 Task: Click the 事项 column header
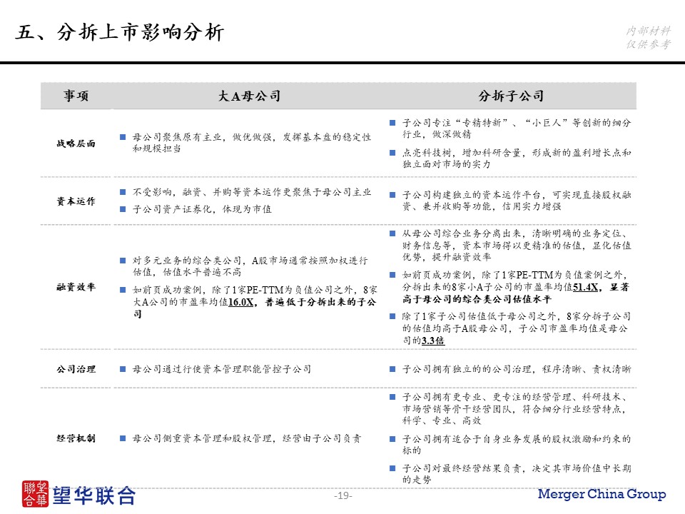pos(76,96)
